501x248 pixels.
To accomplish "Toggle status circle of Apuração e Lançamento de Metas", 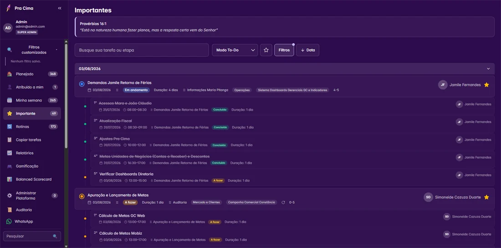I will pyautogui.click(x=82, y=196).
